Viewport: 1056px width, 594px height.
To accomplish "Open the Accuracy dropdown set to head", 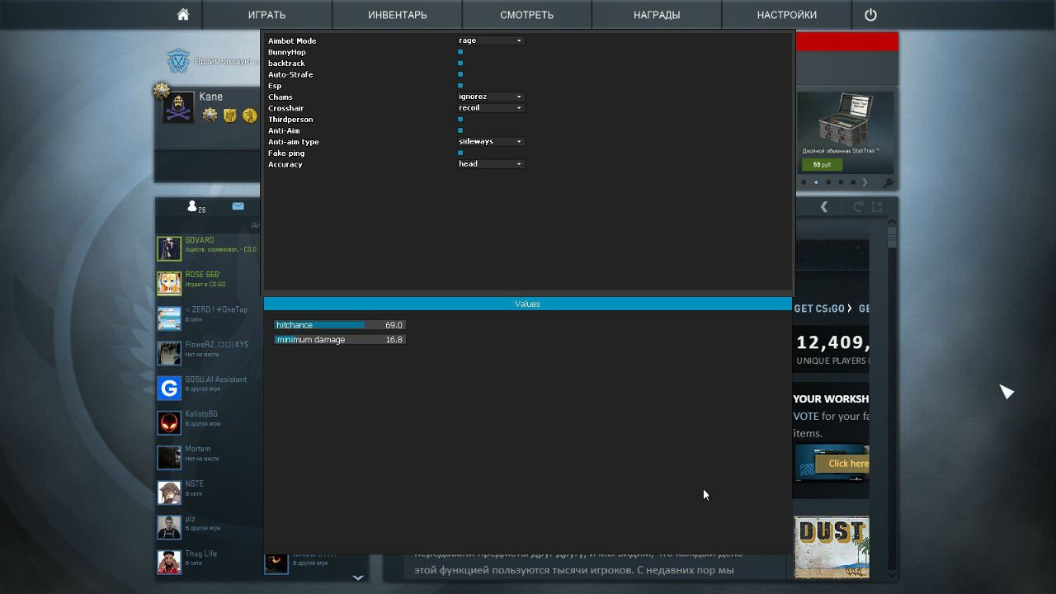I will click(x=491, y=164).
